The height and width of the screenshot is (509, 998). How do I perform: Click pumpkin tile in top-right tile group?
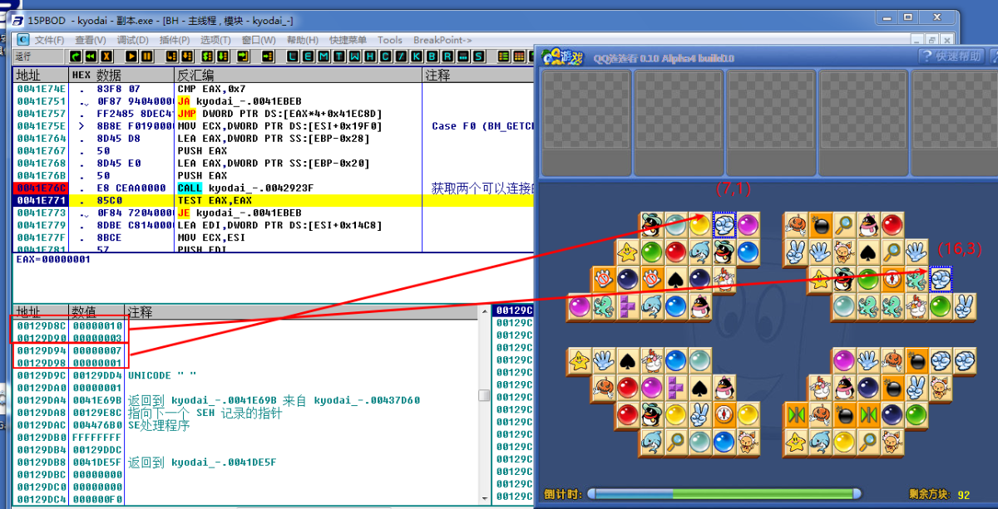click(796, 224)
